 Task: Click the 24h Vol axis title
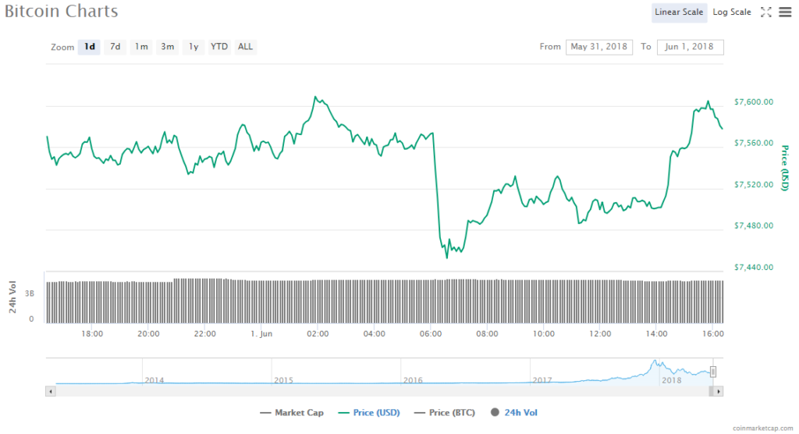click(x=12, y=297)
